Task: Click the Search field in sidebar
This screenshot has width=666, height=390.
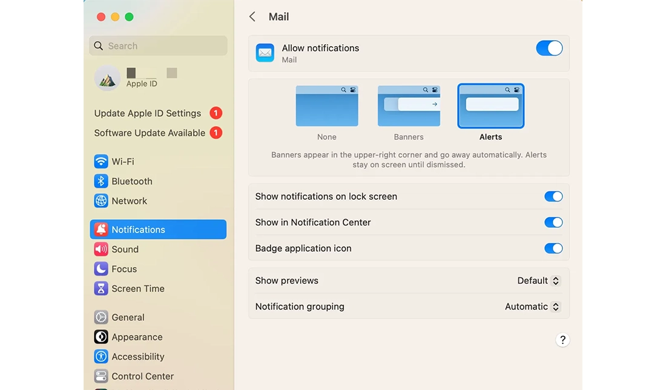Action: [x=159, y=46]
